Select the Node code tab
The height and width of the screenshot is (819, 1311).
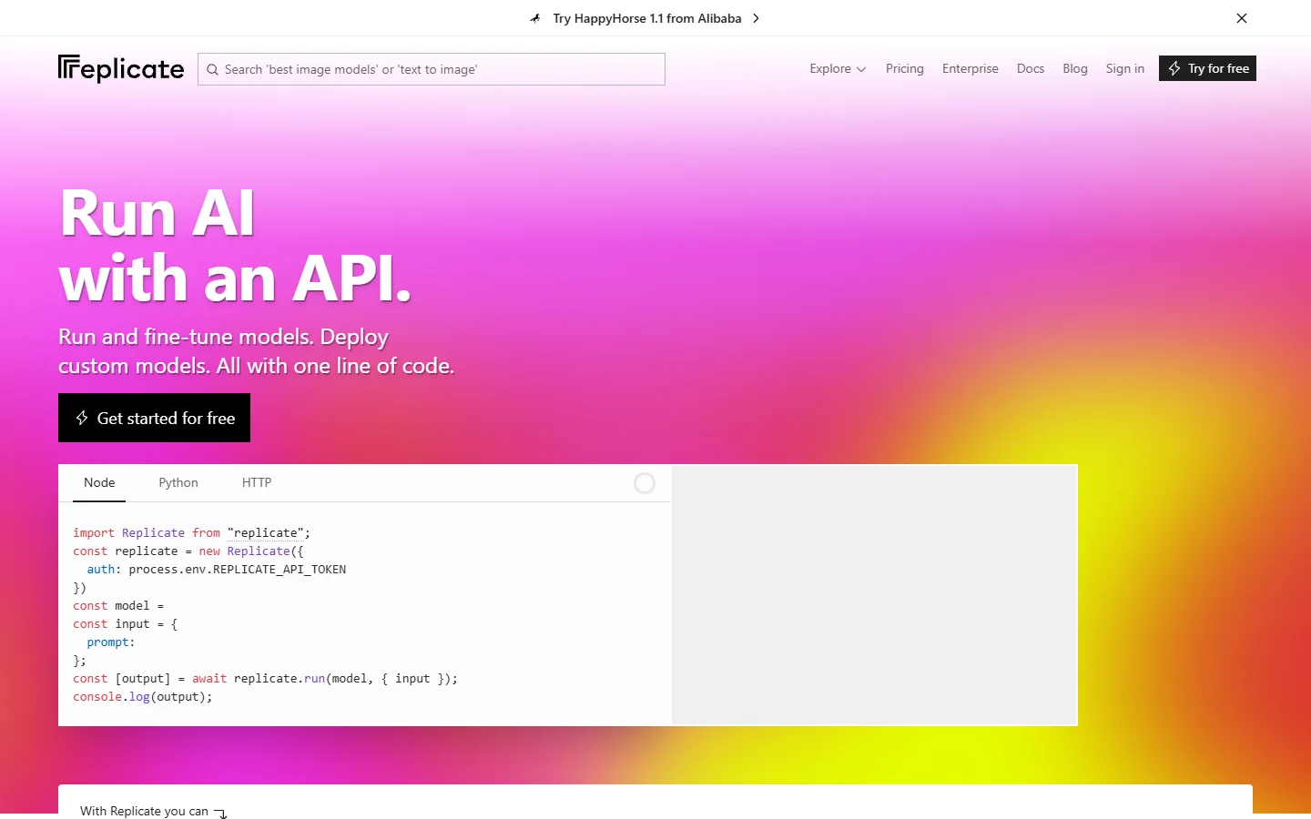pos(99,483)
